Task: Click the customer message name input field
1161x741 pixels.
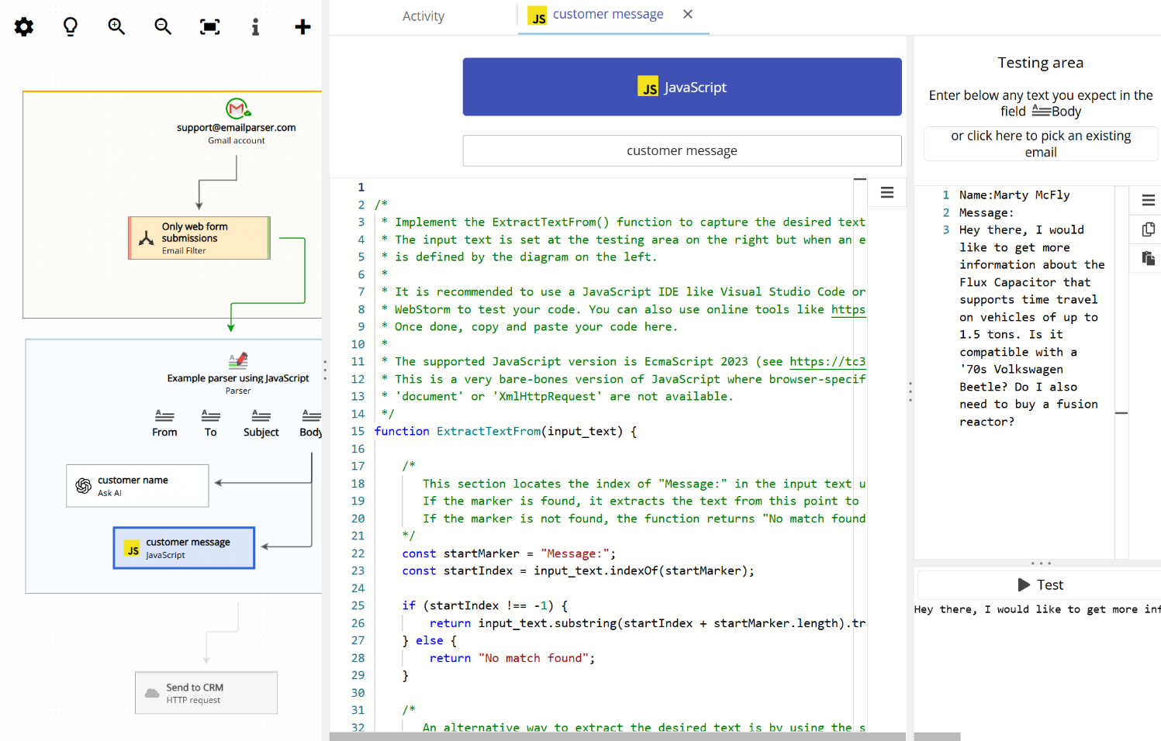Action: (x=682, y=150)
